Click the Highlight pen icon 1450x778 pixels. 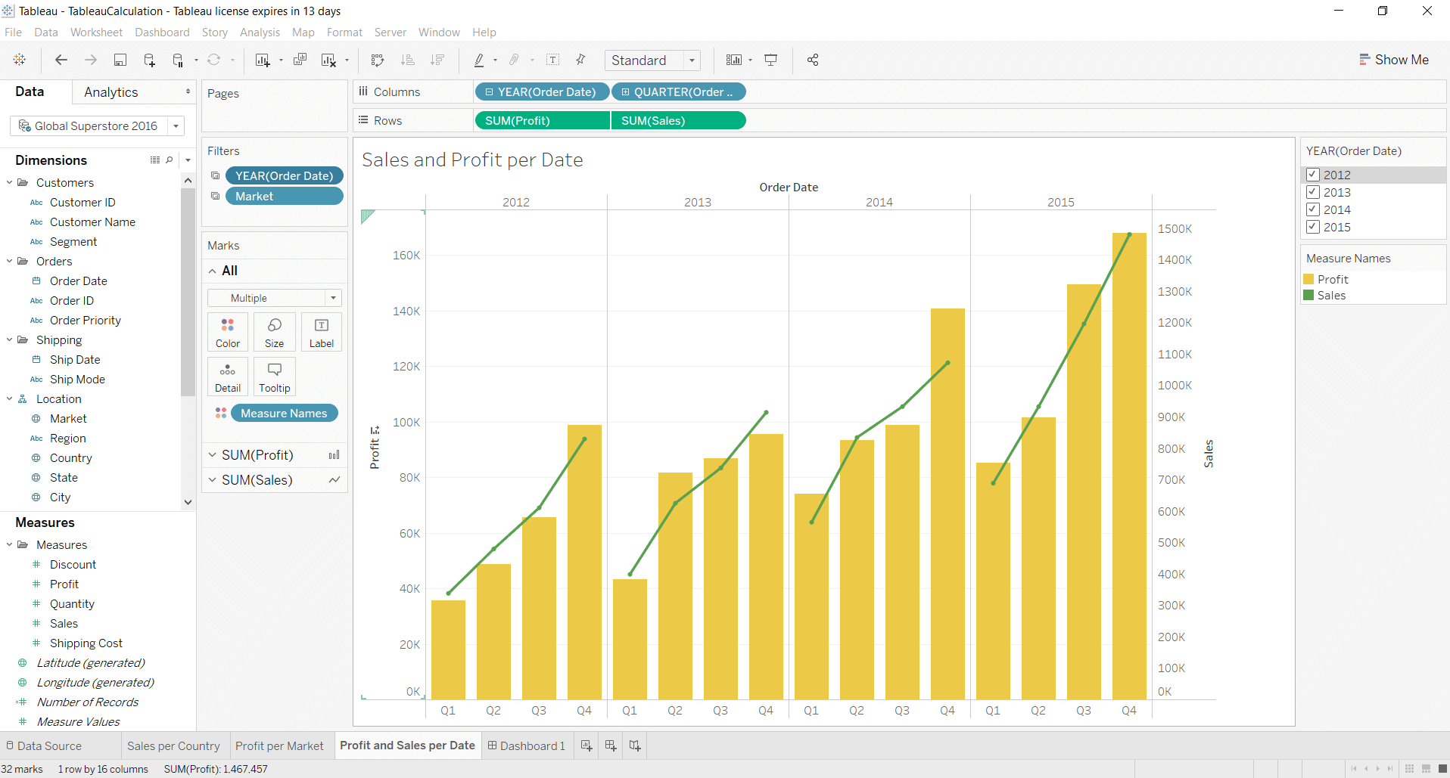[479, 60]
